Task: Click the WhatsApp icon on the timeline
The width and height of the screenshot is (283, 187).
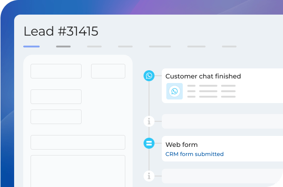Action: coord(149,76)
